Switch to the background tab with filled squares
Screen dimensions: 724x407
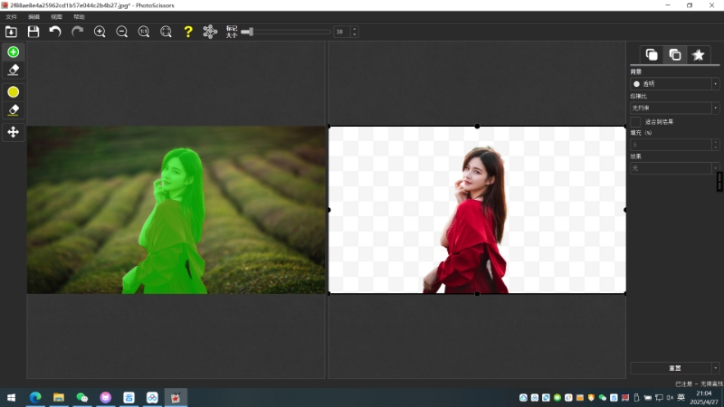coord(652,55)
